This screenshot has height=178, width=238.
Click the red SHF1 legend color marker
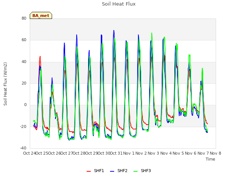[89, 171]
